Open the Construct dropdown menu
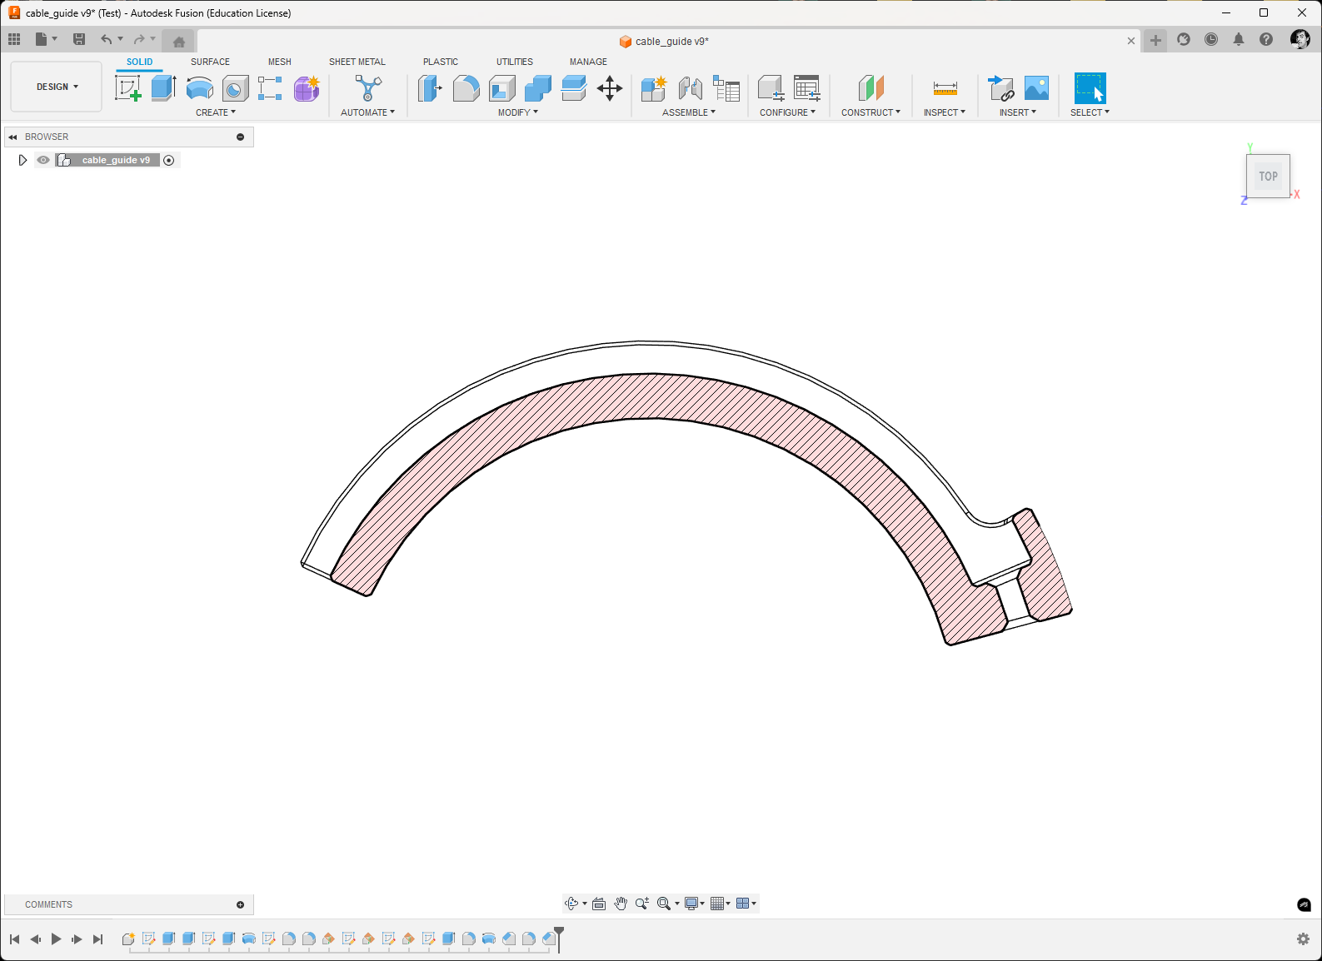Viewport: 1322px width, 961px height. coord(871,112)
